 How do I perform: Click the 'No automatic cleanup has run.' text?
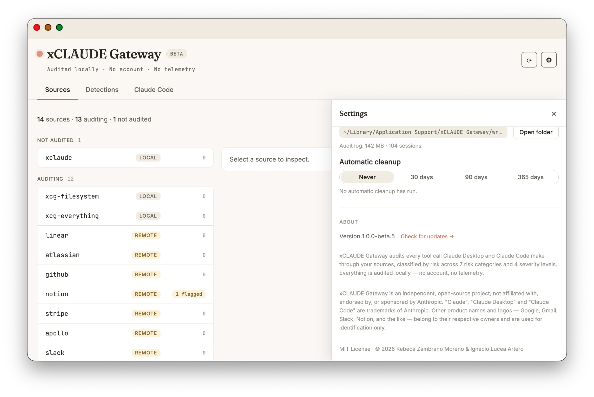(x=378, y=191)
